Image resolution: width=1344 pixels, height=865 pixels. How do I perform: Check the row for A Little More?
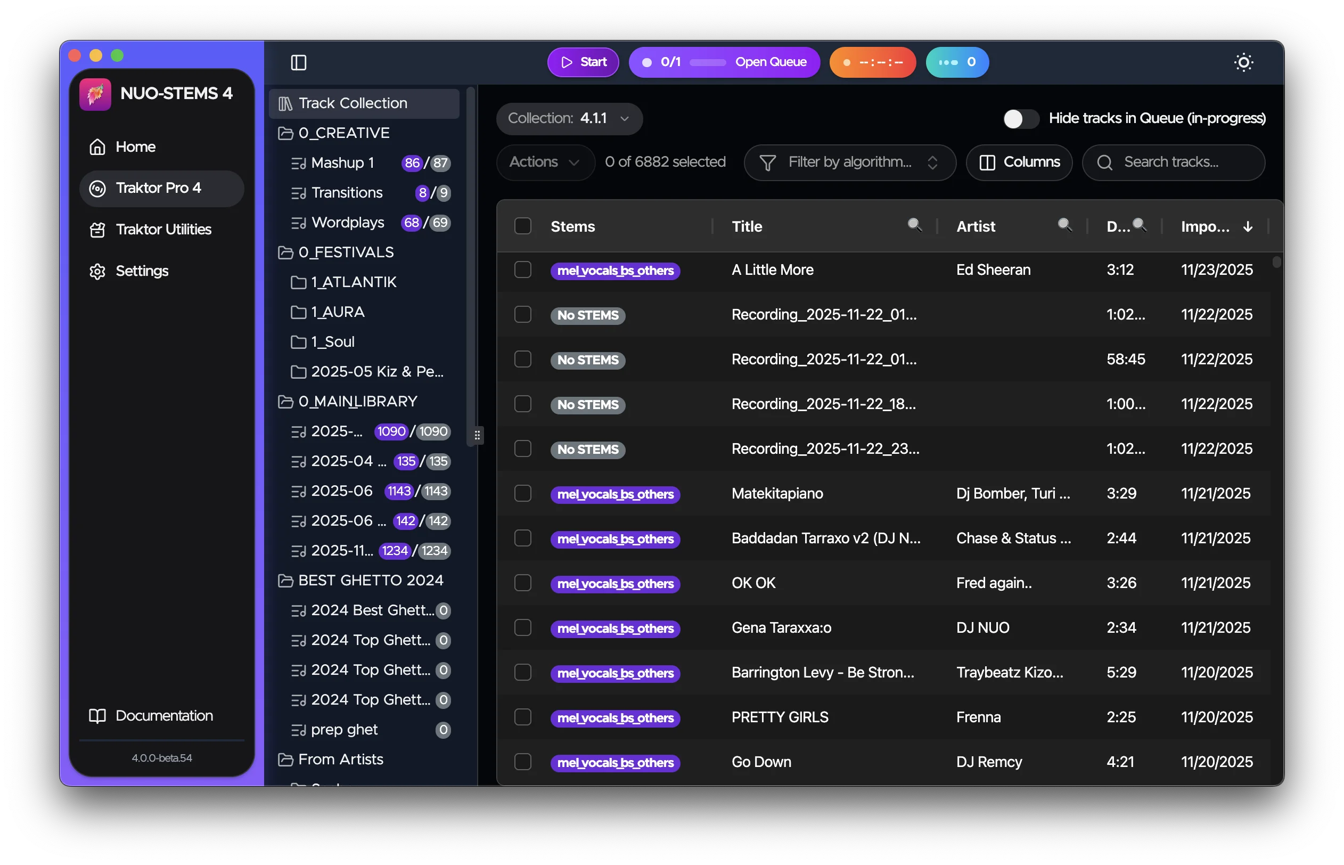(522, 270)
